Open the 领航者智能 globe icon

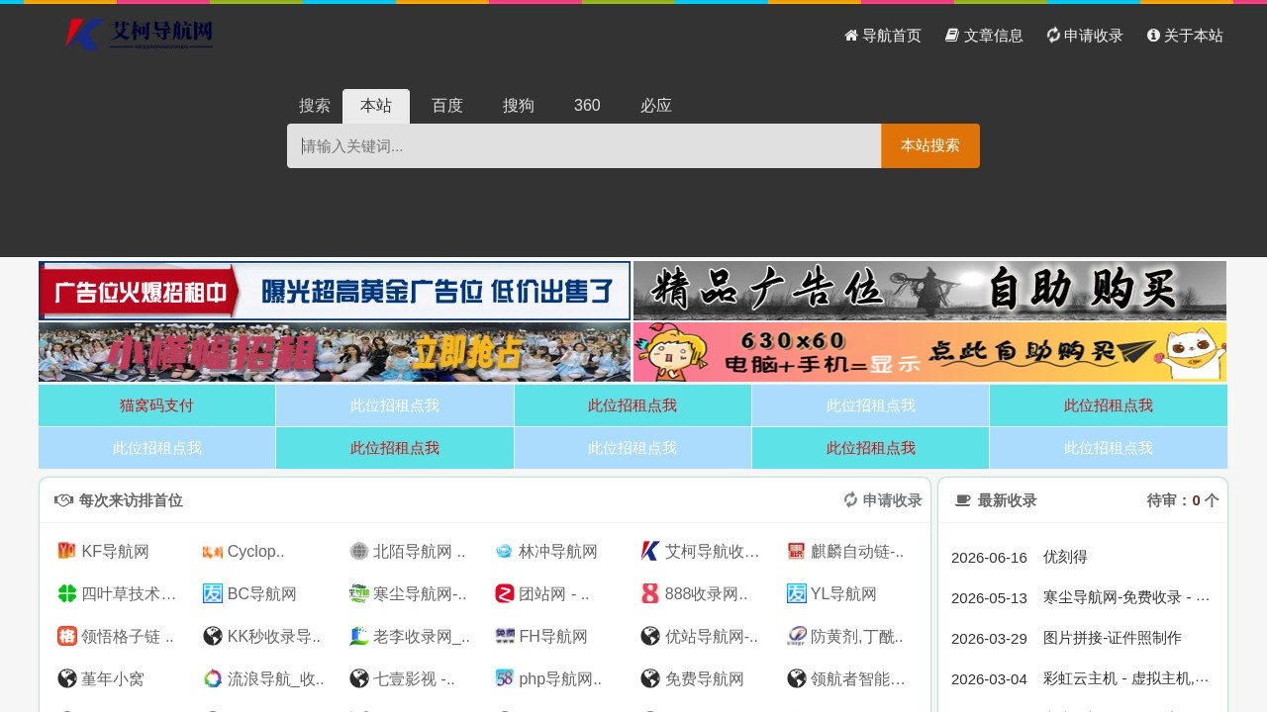tap(797, 678)
